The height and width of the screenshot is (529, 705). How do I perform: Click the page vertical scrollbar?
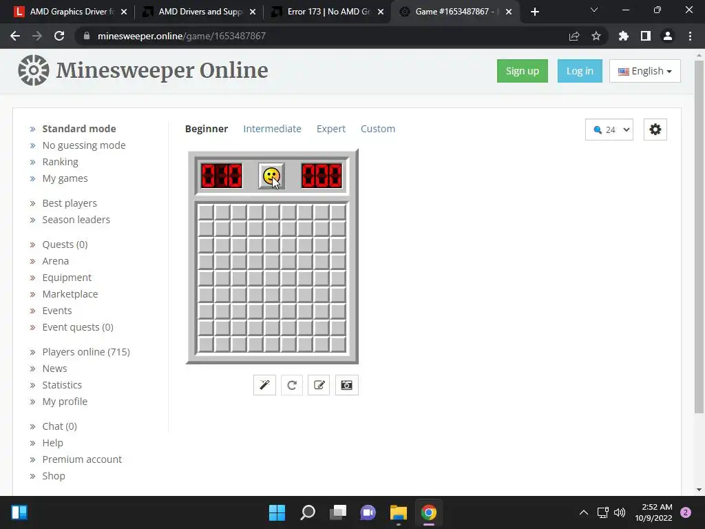(x=699, y=238)
